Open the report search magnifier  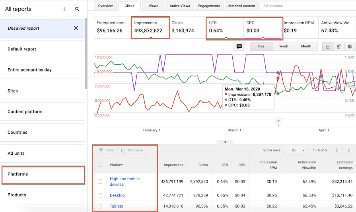tap(77, 9)
